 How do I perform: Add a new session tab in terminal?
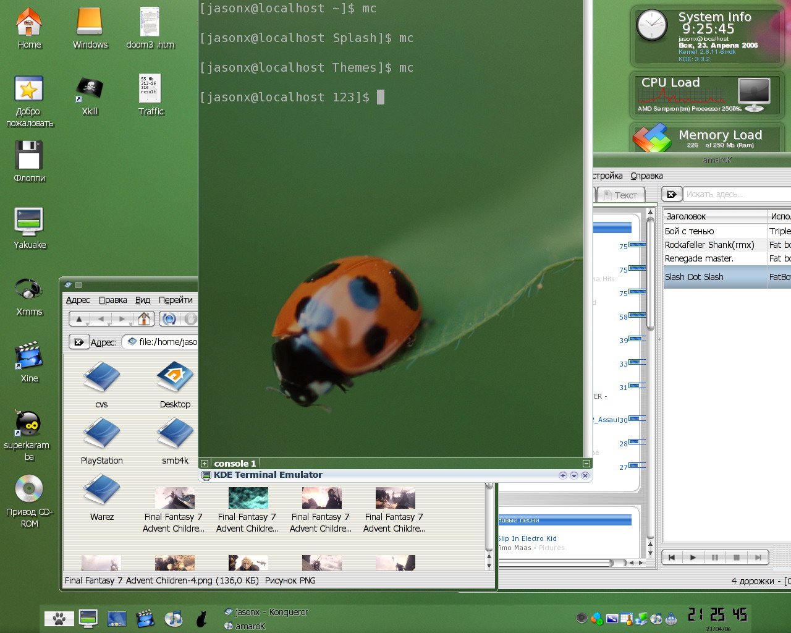click(x=205, y=463)
